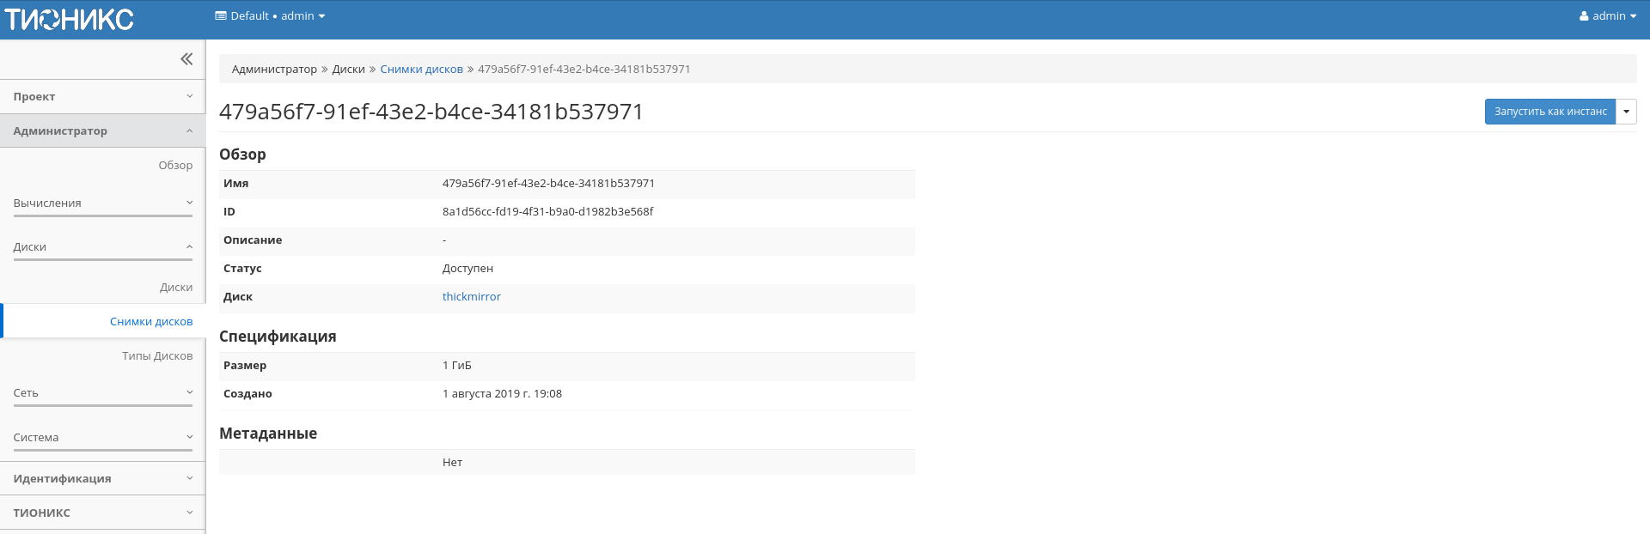
Task: Click the ТИОНИКС logo
Action: 69,19
